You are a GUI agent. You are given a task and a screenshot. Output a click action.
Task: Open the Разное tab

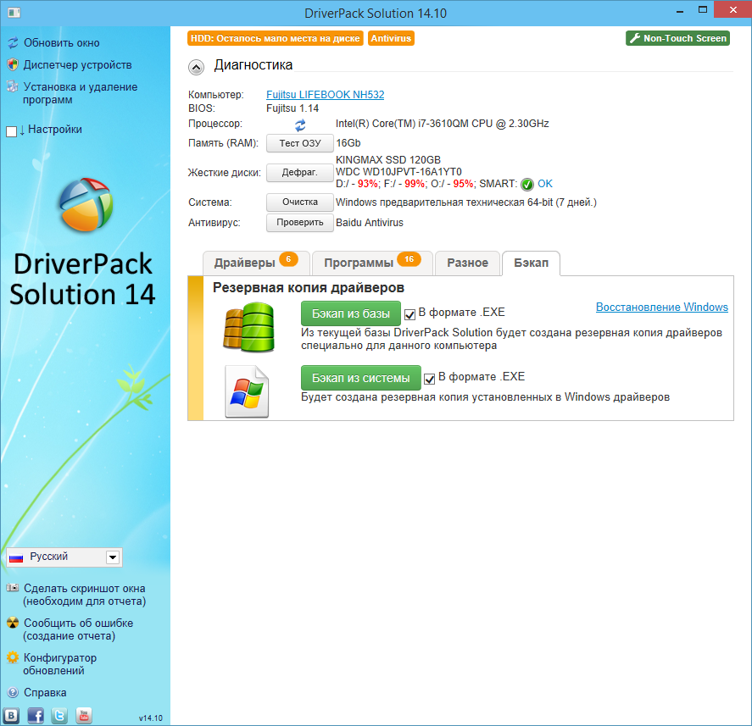(467, 263)
